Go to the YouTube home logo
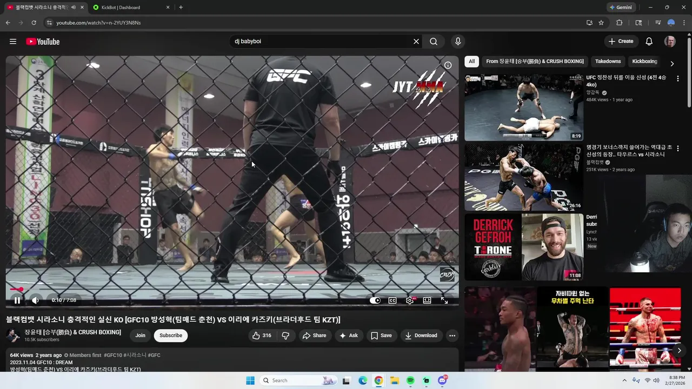The width and height of the screenshot is (692, 389). coord(43,42)
